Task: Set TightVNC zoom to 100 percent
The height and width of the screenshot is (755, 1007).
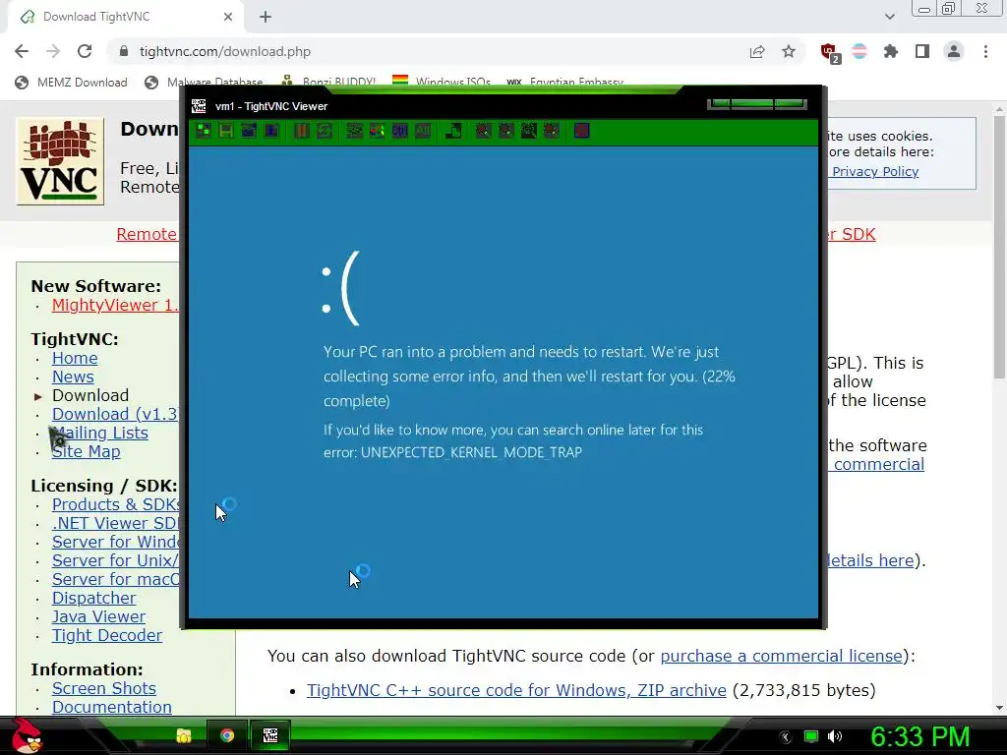Action: coord(528,131)
